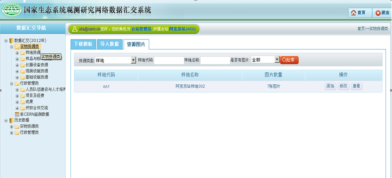Click the AA1 code cell
The height and width of the screenshot is (178, 392).
point(106,87)
